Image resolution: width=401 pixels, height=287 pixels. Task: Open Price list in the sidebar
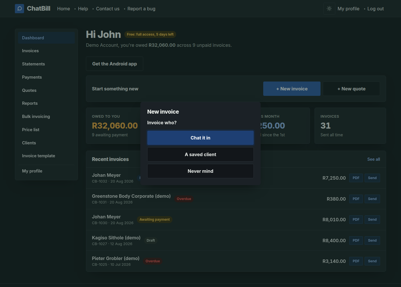[x=46, y=130]
